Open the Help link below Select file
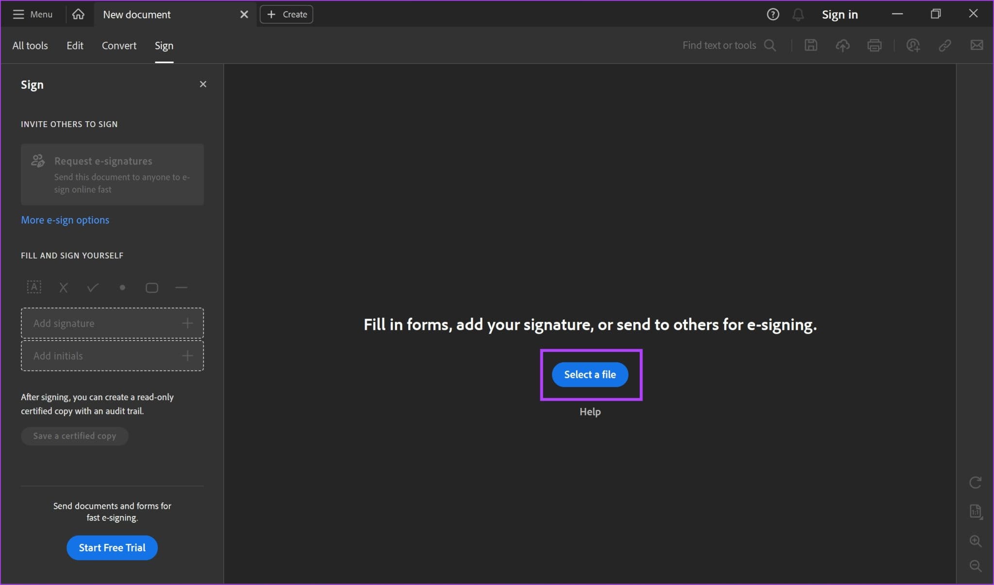Screen dimensions: 994x585 click(590, 411)
